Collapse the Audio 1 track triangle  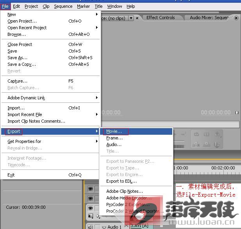104,227
